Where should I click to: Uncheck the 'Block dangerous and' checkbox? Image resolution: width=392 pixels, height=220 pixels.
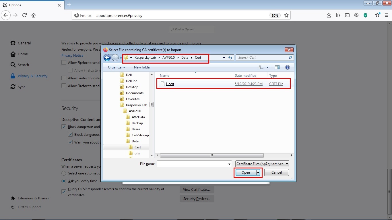point(64,127)
